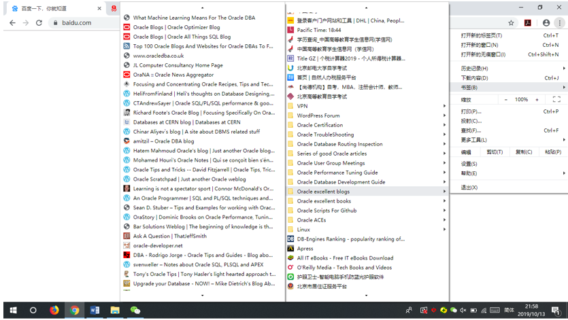This screenshot has height=320, width=568.
Task: Open the user profile avatar icon
Action: pos(546,22)
